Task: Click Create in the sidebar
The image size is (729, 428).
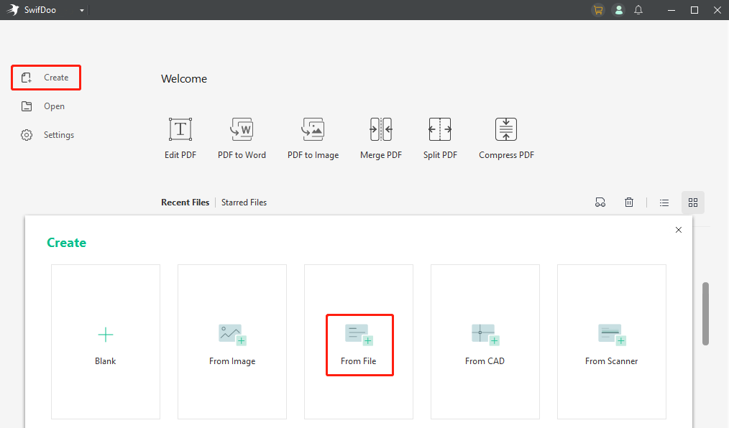Action: pos(46,78)
